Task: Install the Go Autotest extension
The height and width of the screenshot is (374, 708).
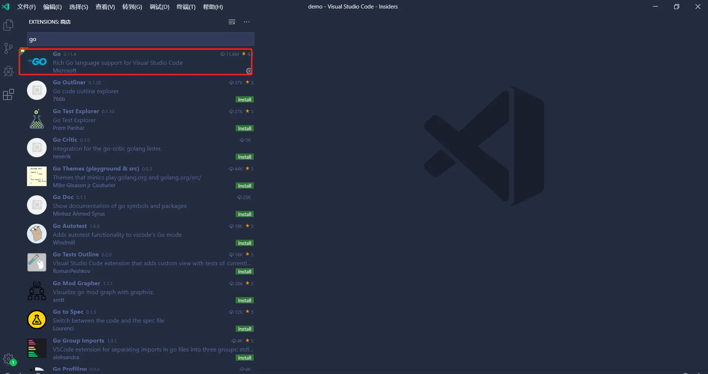Action: tap(245, 243)
